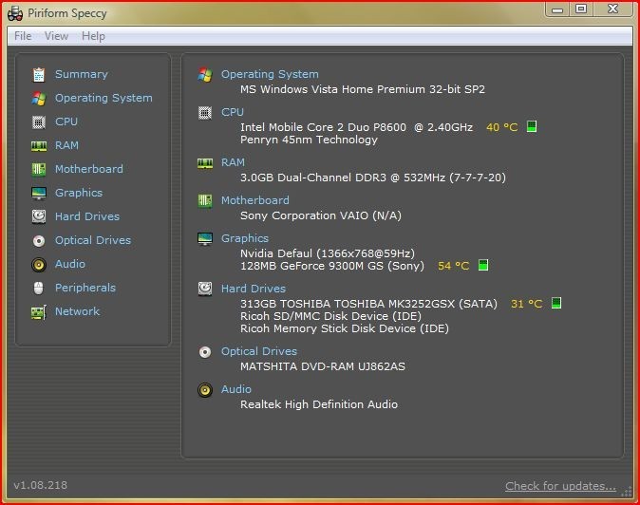Viewport: 640px width, 505px height.
Task: Click '128MB GeForce 9300M GS (Sony)' text
Action: [x=332, y=266]
